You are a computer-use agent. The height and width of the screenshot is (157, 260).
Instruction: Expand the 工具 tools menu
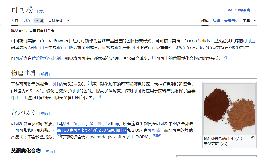click(x=249, y=21)
